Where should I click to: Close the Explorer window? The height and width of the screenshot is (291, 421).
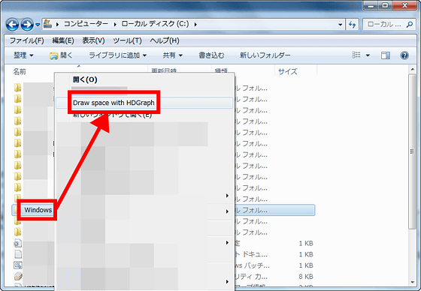404,5
